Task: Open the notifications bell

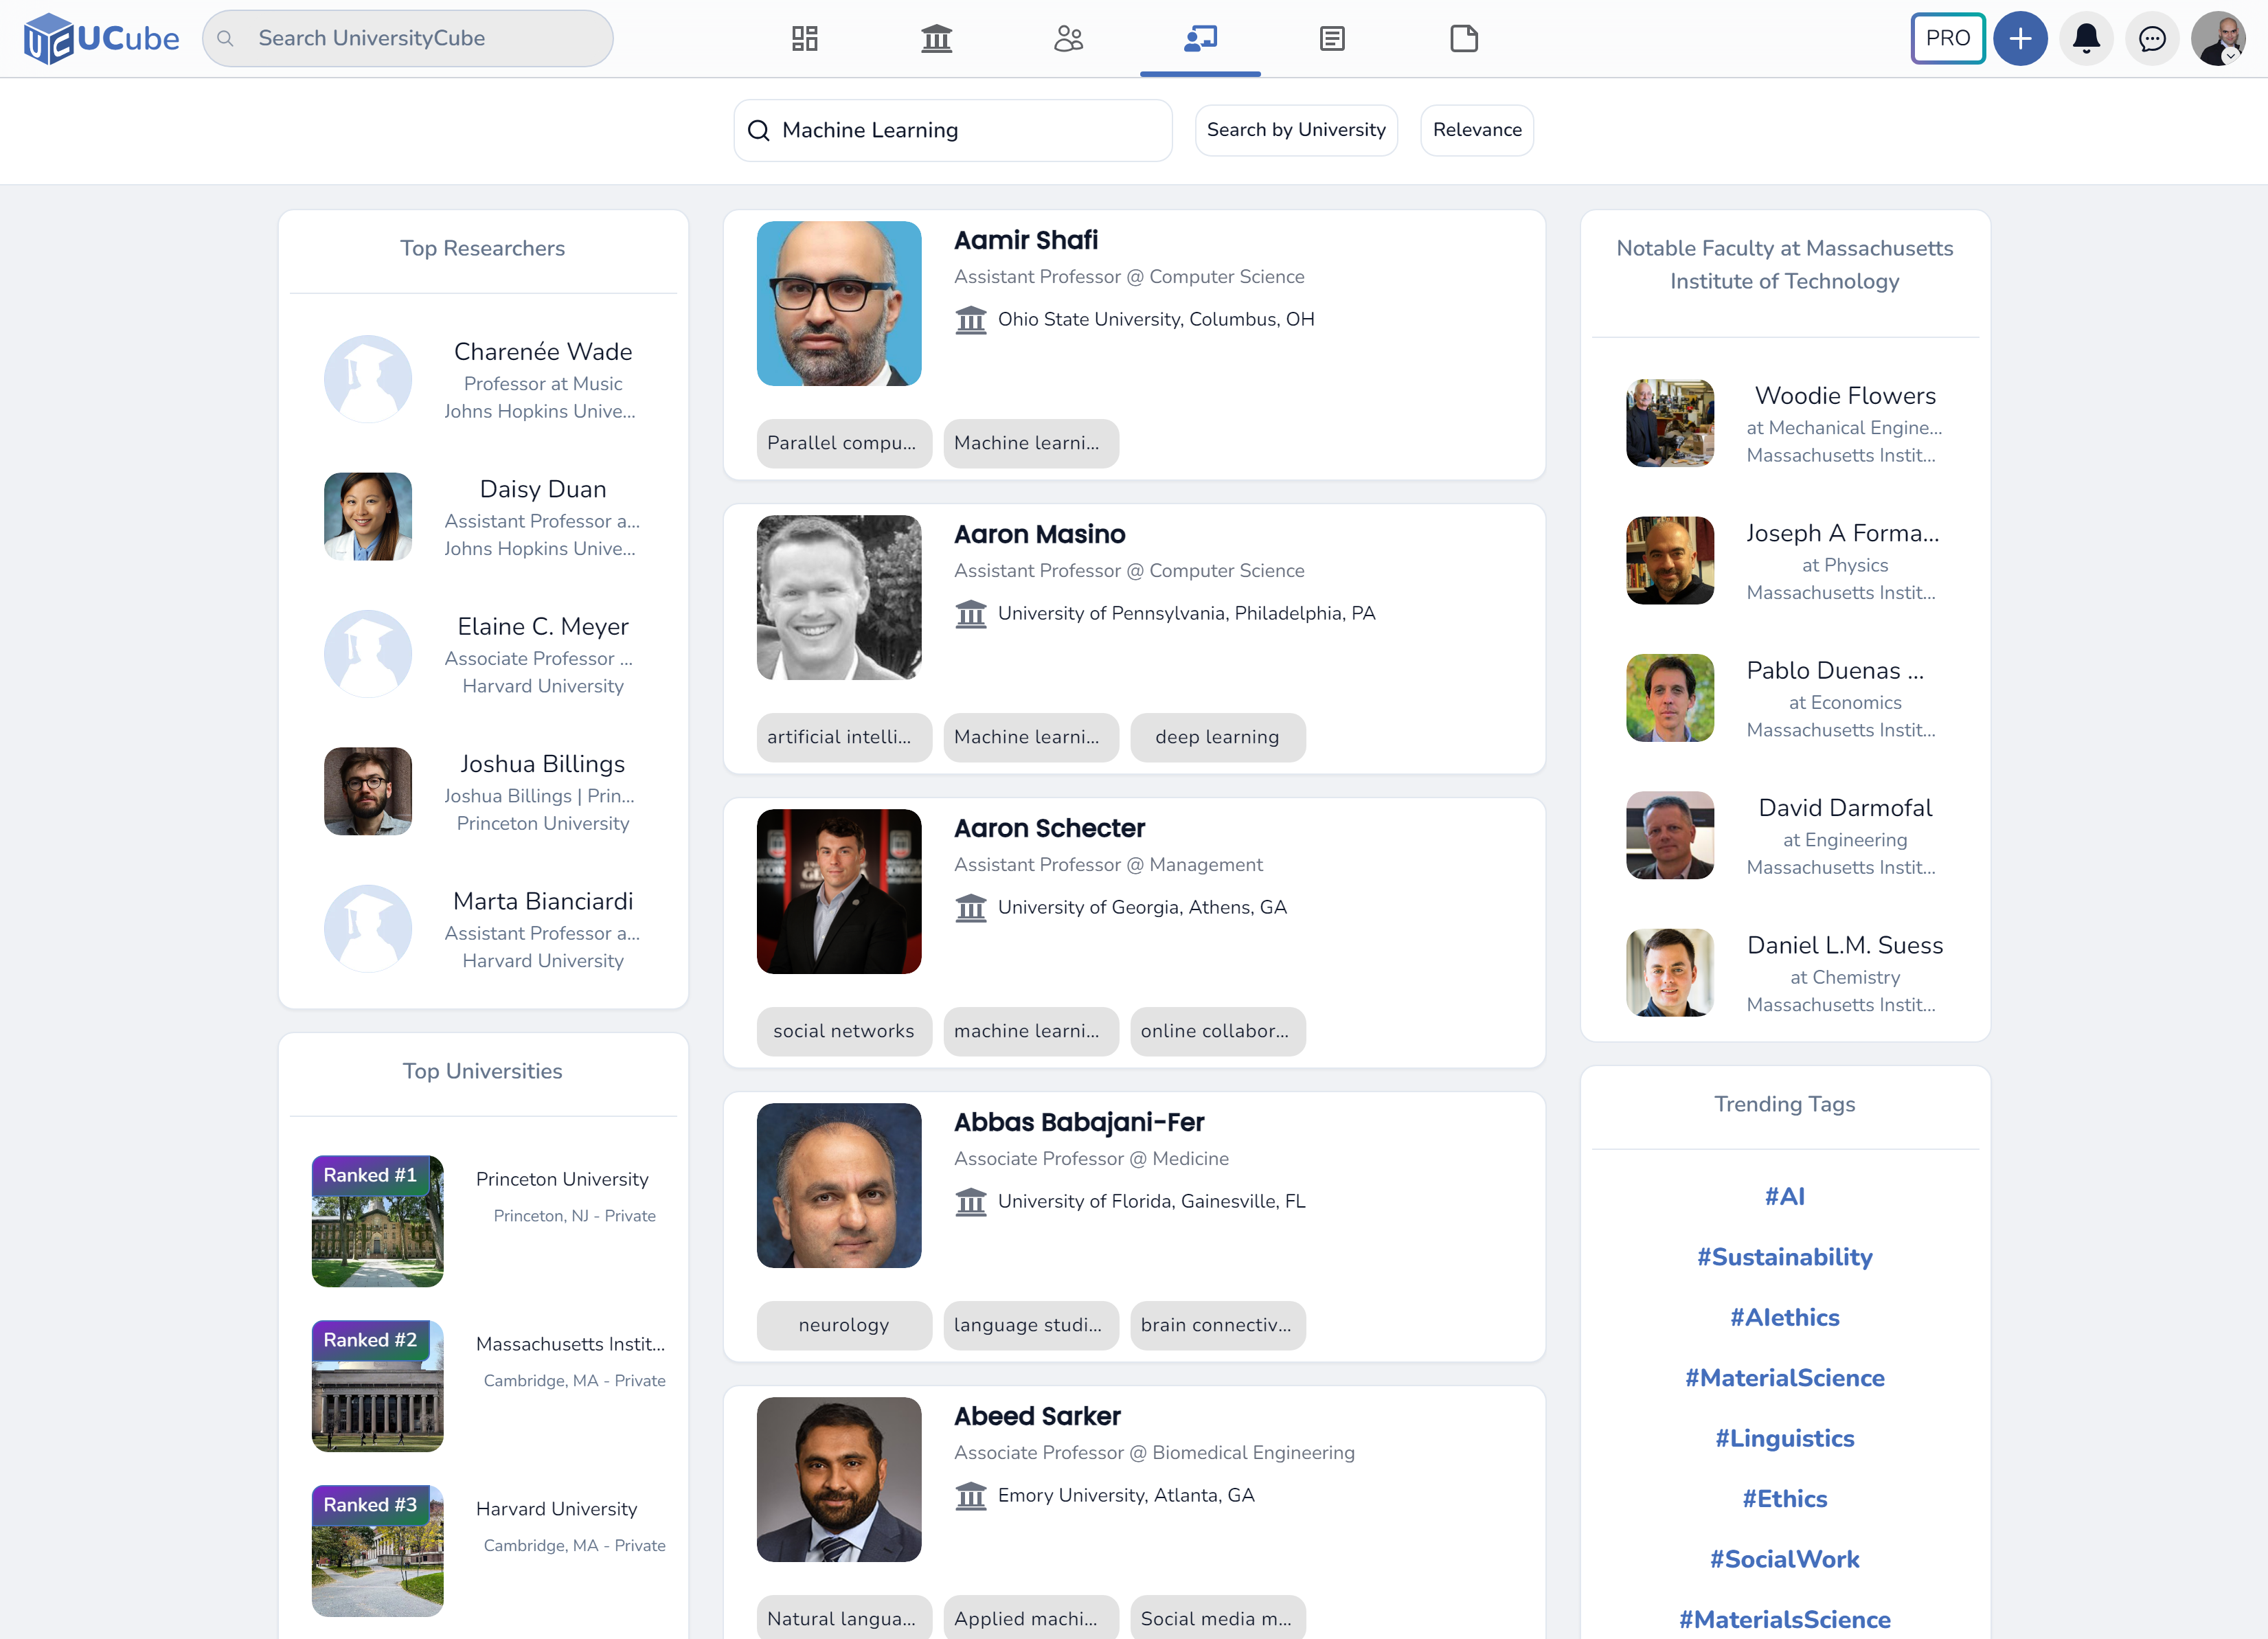Action: click(x=2086, y=38)
